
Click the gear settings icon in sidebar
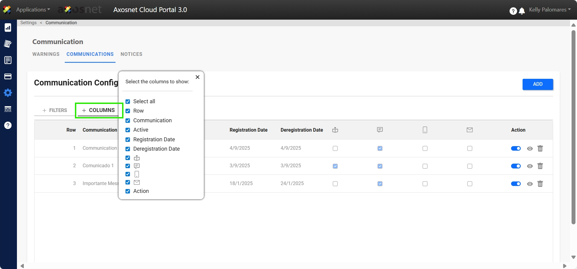click(8, 93)
